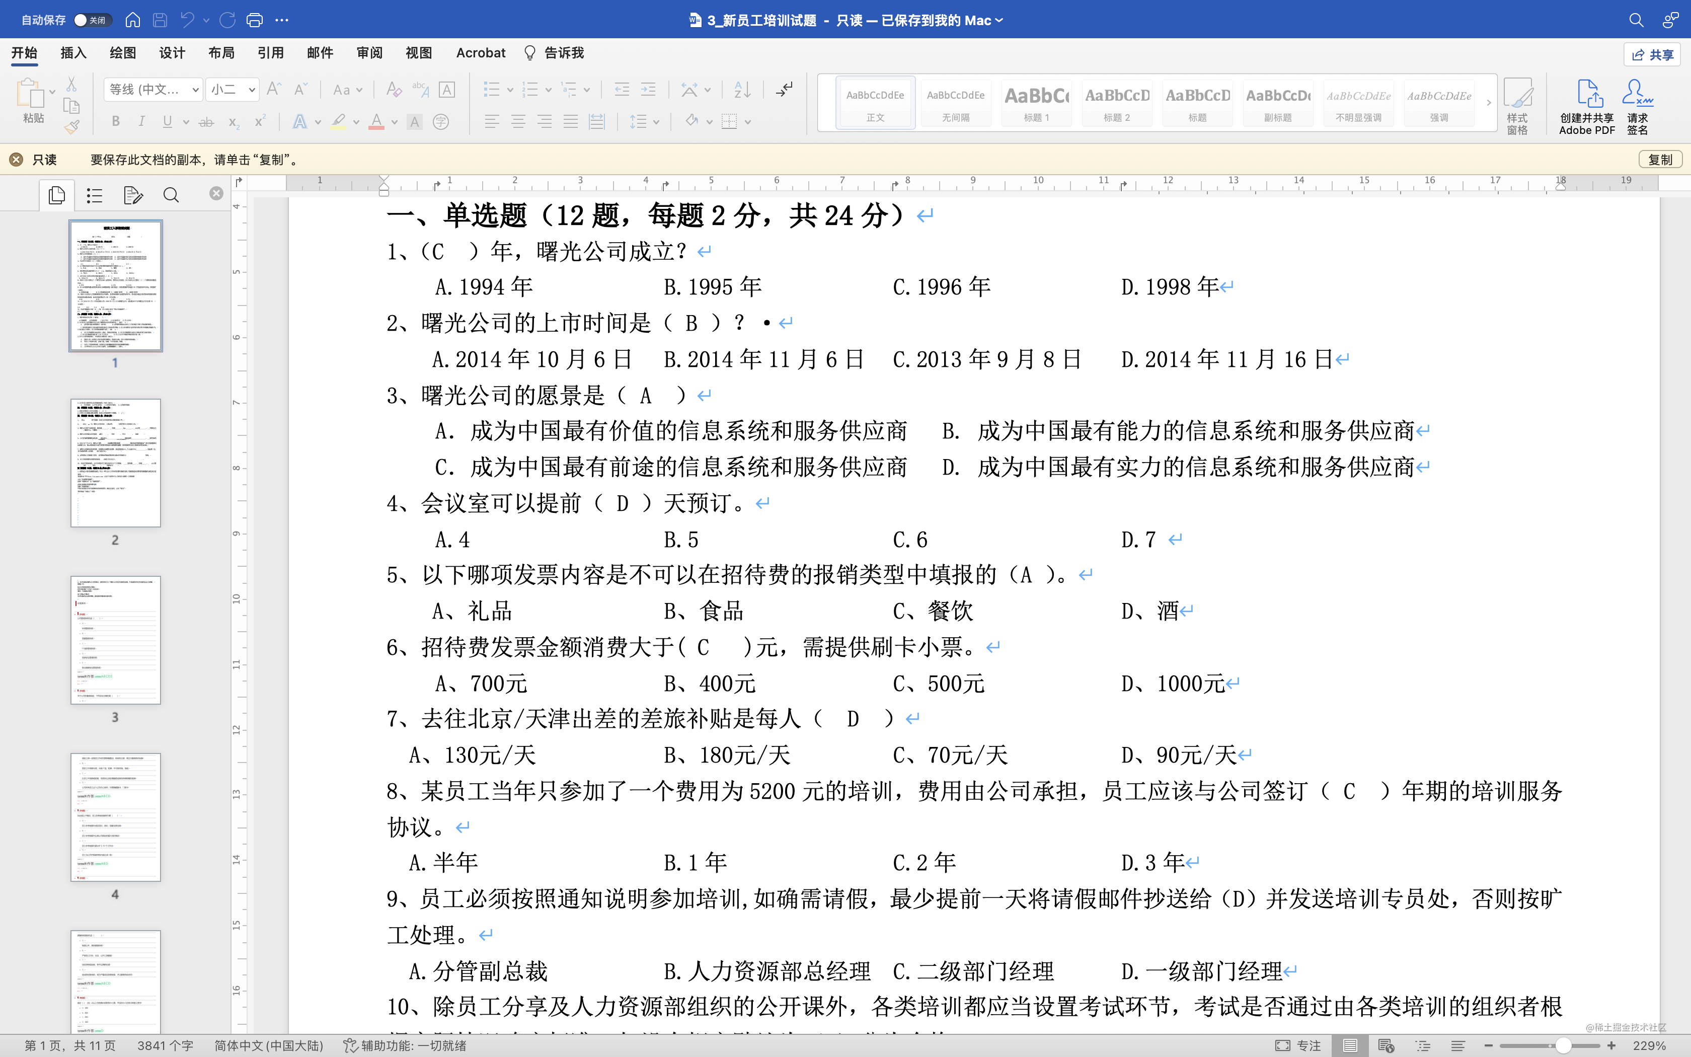This screenshot has height=1057, width=1691.
Task: Click the Undo arrow icon
Action: pyautogui.click(x=187, y=20)
